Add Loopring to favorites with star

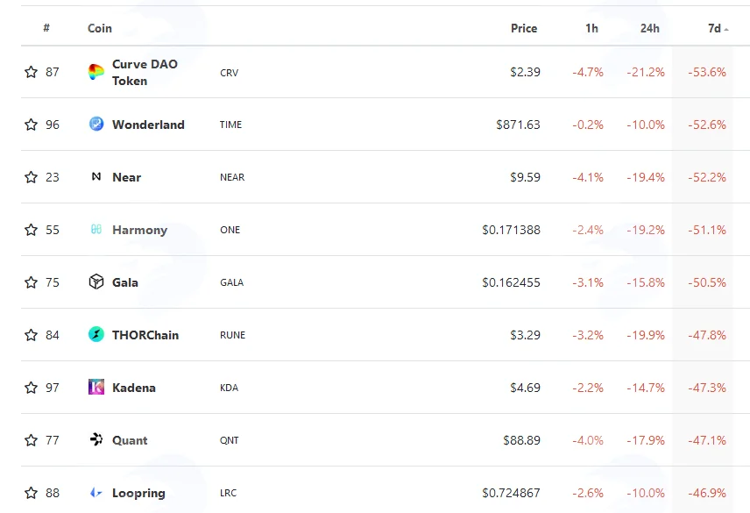(31, 493)
